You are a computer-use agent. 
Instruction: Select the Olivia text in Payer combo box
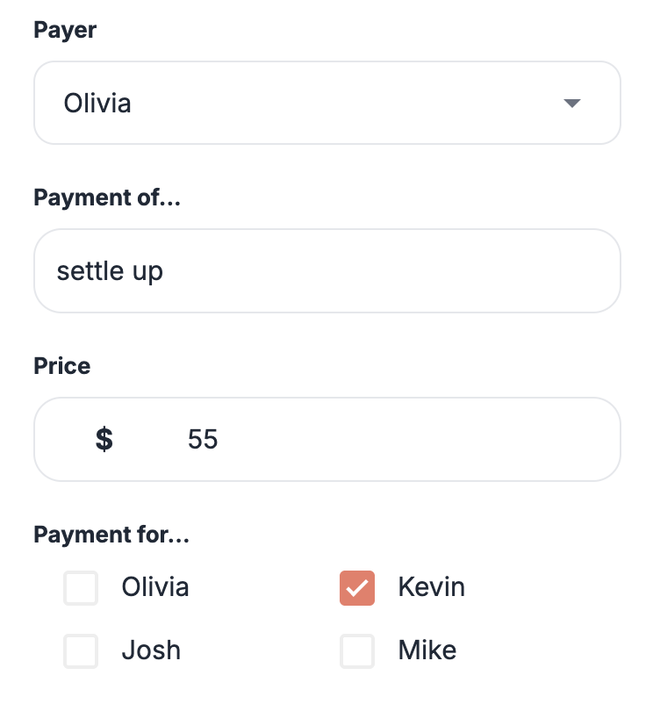tap(97, 104)
